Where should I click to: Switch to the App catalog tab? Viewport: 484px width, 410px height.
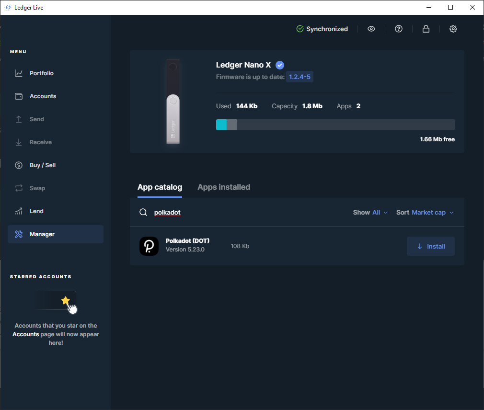[x=160, y=187]
